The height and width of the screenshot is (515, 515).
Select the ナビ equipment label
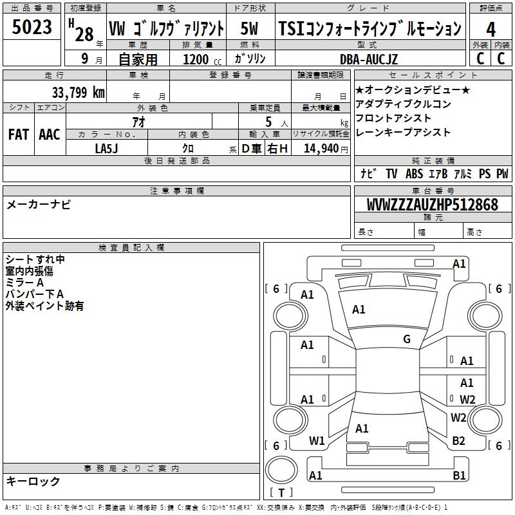point(368,174)
